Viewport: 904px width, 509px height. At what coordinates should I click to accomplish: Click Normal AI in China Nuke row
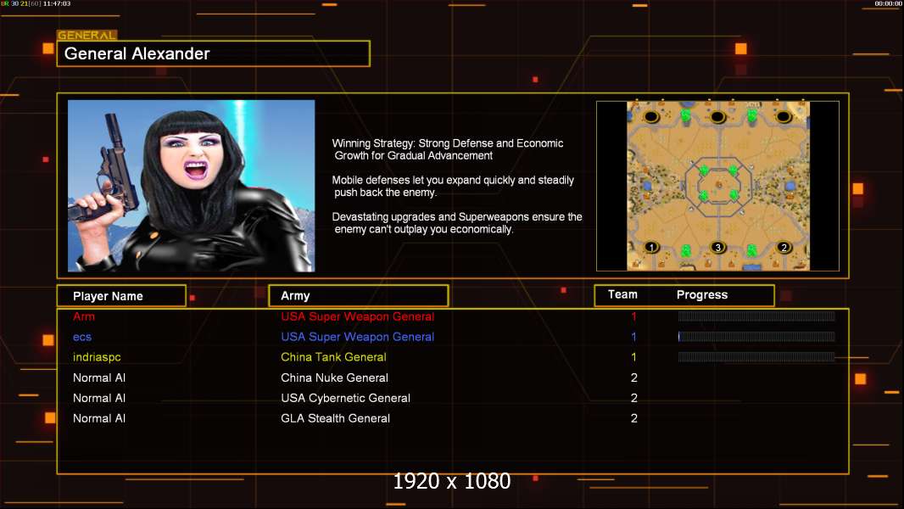pyautogui.click(x=99, y=378)
